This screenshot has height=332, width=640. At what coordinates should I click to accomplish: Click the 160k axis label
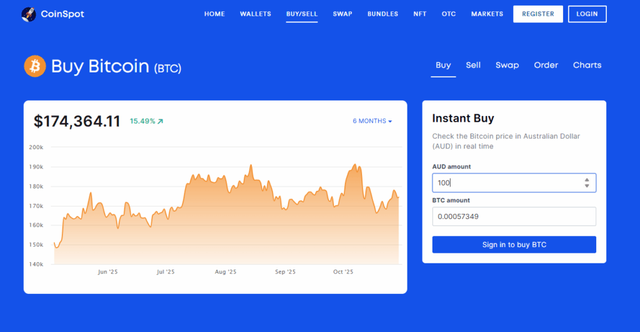(x=36, y=225)
